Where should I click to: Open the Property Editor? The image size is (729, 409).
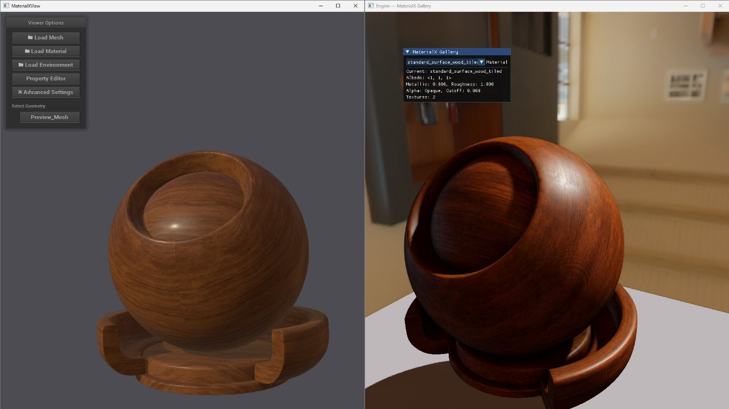46,79
